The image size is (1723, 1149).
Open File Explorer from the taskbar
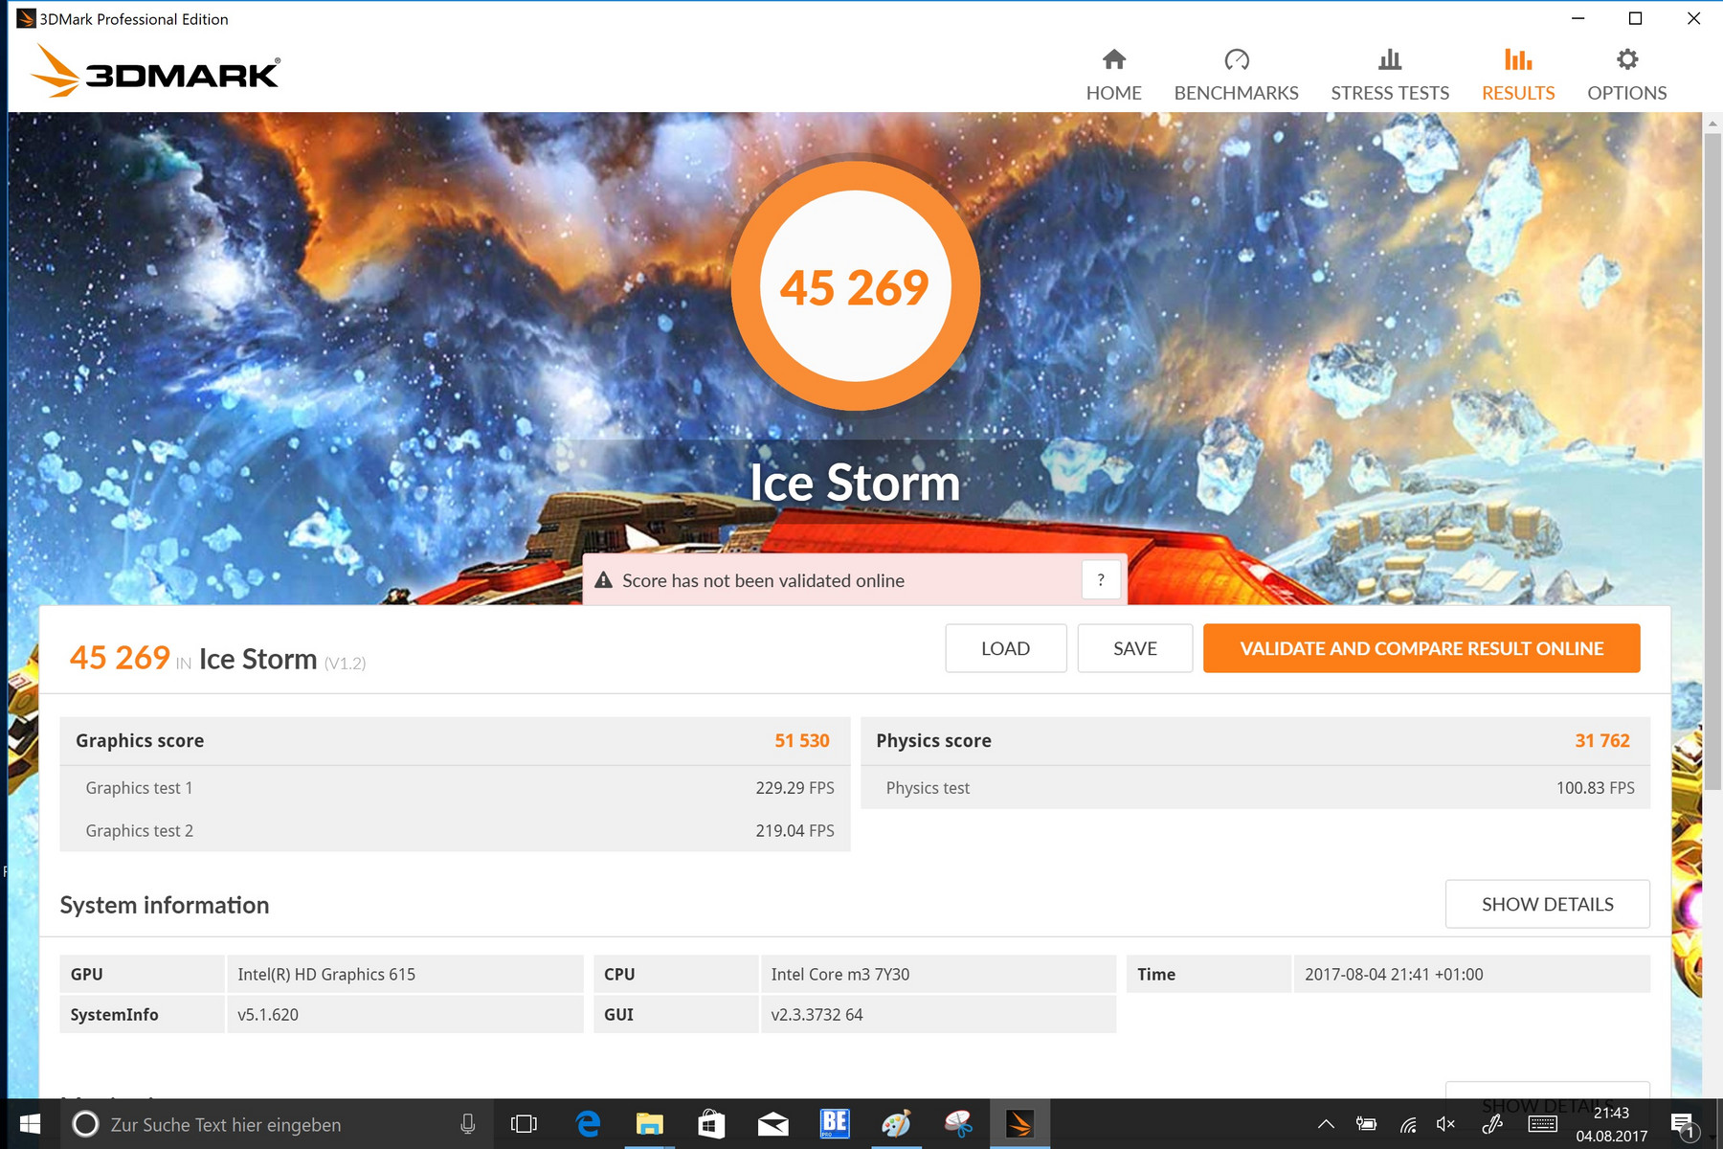point(649,1124)
